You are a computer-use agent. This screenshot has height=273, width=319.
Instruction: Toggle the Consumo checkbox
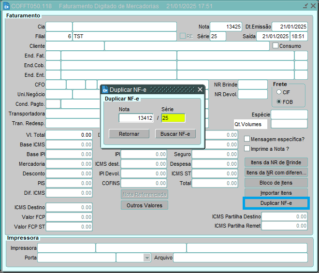276,46
